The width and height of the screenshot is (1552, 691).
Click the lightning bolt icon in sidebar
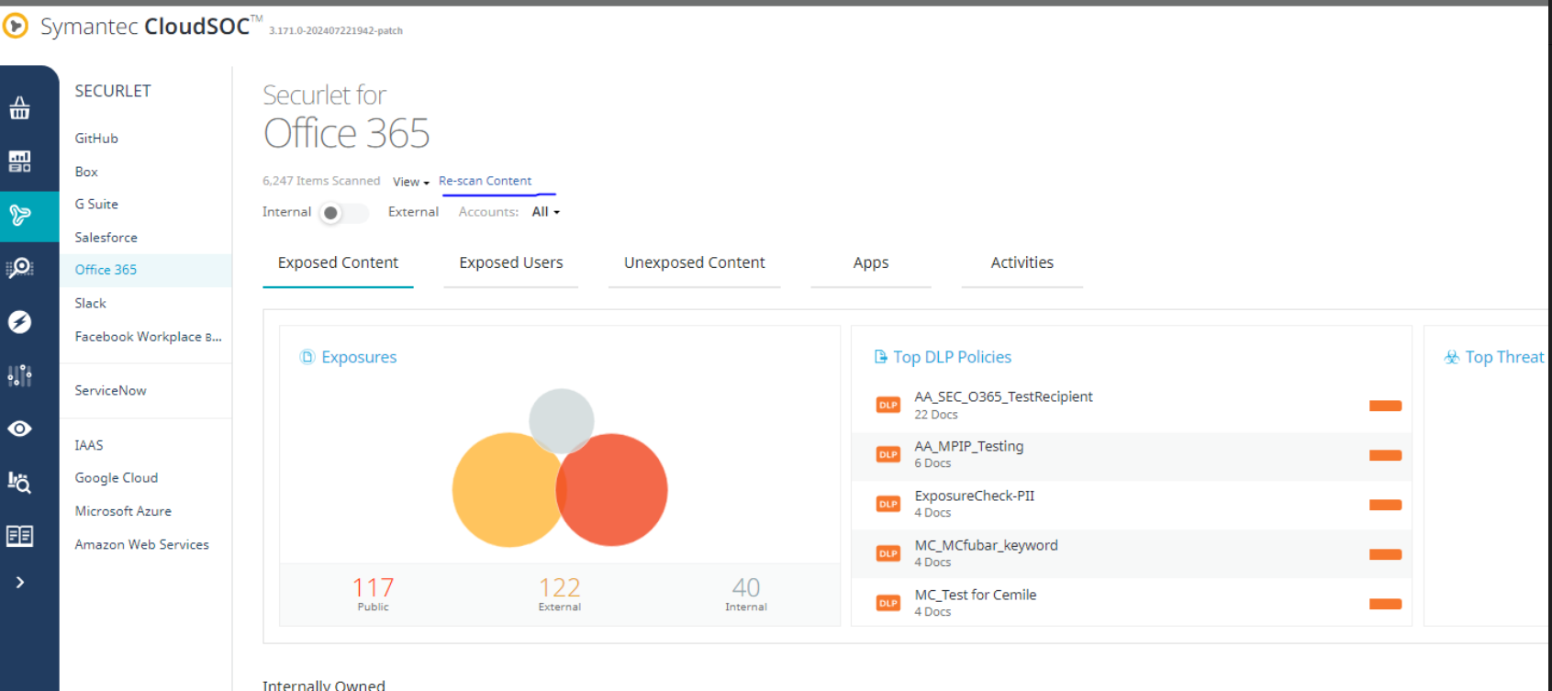click(19, 322)
